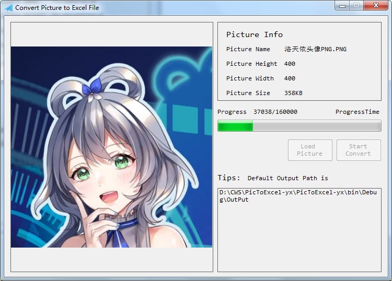Screen dimensions: 392x281
Task: Click the loaded anime picture preview
Action: tap(111, 147)
